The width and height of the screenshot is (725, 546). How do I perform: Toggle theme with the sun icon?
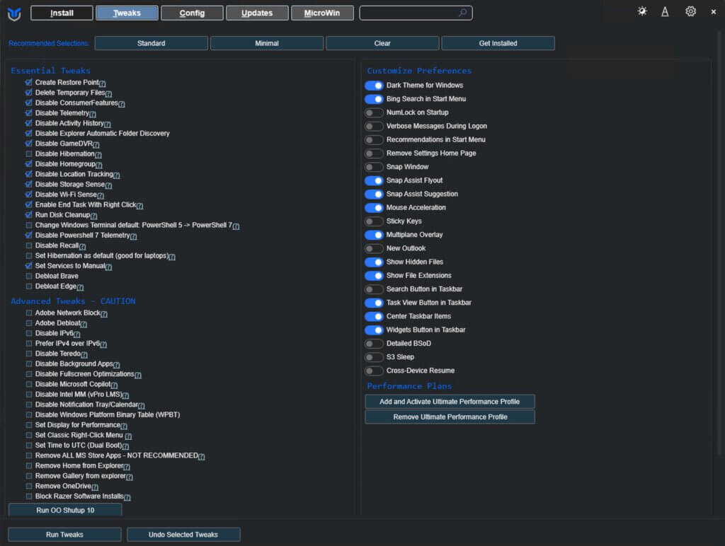pos(642,11)
